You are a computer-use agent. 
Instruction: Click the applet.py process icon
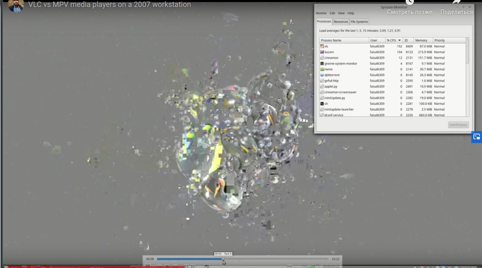322,86
